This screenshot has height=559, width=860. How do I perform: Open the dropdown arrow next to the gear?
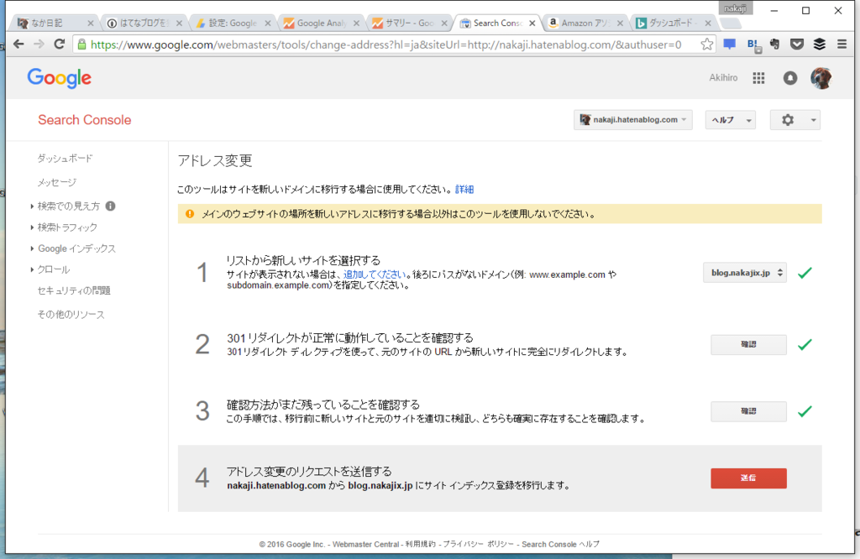pos(813,120)
